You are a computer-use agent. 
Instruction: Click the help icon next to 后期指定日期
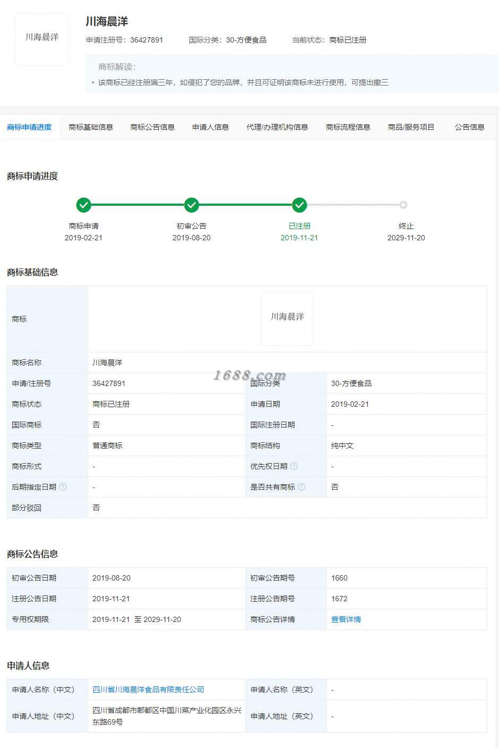click(x=63, y=487)
